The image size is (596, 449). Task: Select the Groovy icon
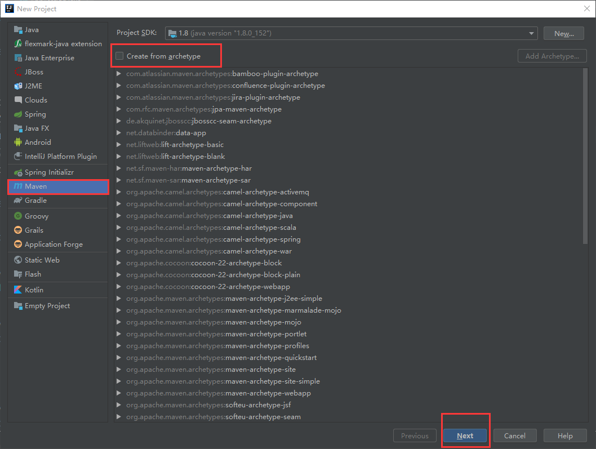click(x=18, y=216)
